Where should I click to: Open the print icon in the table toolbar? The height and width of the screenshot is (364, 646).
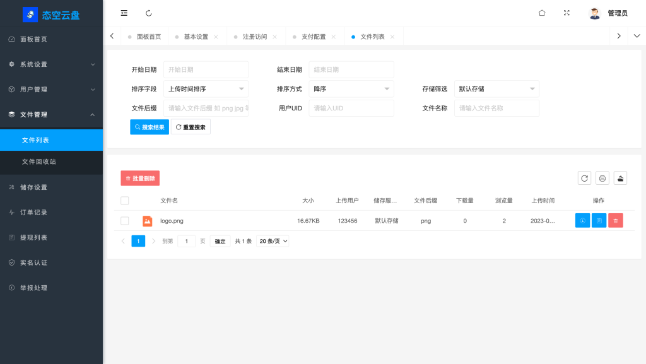(x=602, y=178)
